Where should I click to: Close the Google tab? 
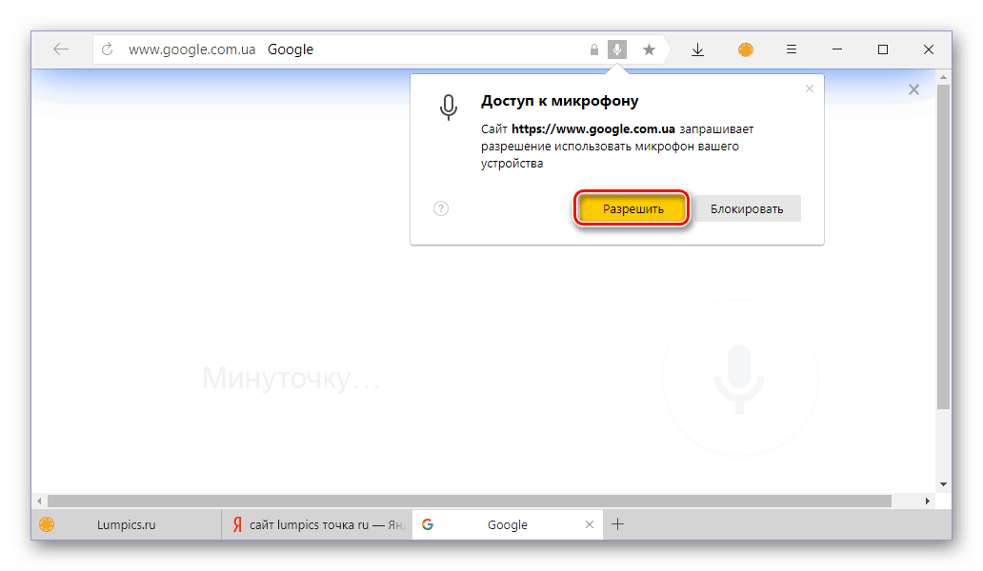click(x=591, y=524)
